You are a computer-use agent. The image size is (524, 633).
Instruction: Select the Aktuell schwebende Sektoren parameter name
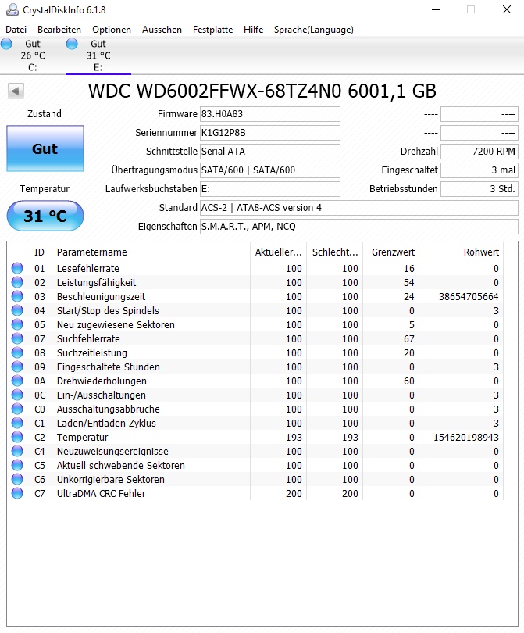coord(120,466)
